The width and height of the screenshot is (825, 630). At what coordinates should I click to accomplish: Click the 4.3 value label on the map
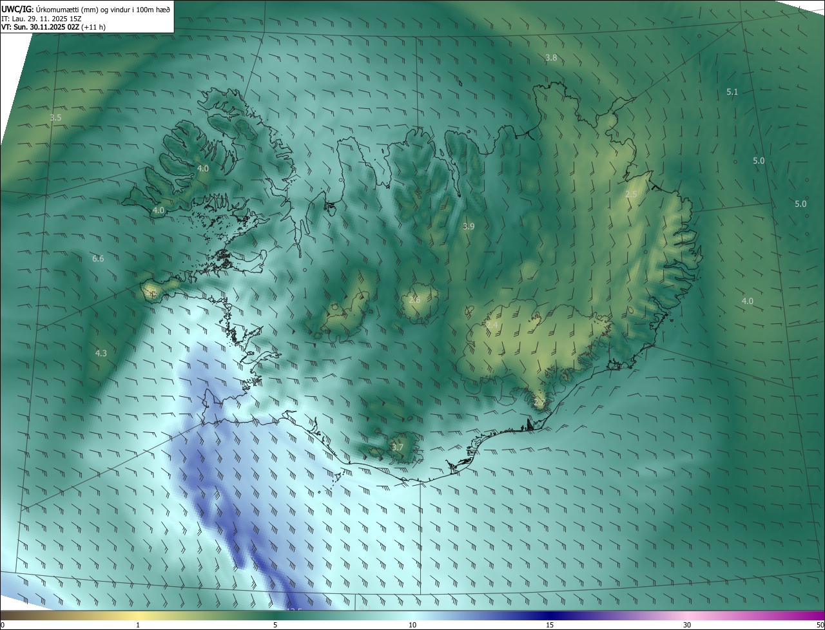coord(101,354)
